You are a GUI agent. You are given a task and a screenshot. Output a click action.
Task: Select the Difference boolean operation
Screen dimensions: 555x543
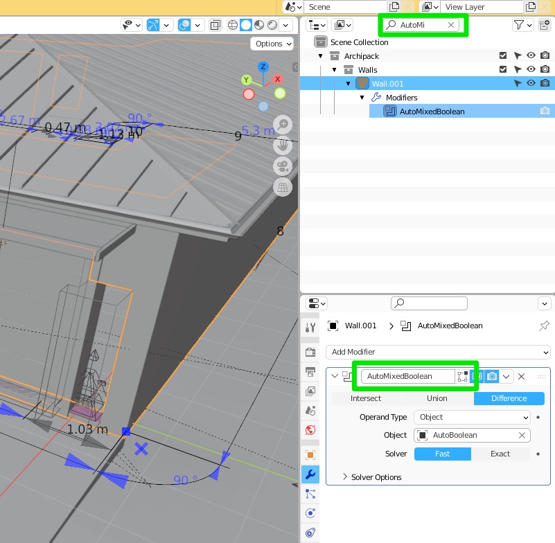(509, 398)
